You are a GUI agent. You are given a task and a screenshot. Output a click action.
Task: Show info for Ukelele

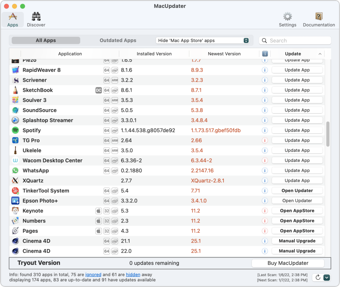tap(265, 150)
